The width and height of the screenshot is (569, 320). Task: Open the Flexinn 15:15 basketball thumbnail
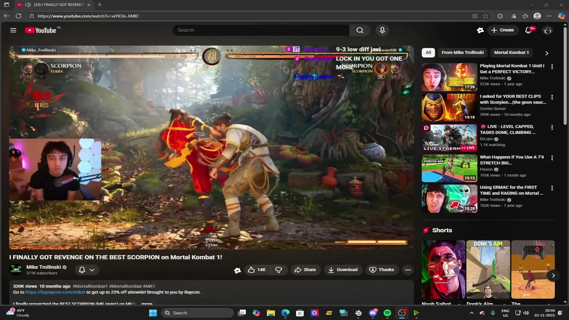(x=449, y=168)
